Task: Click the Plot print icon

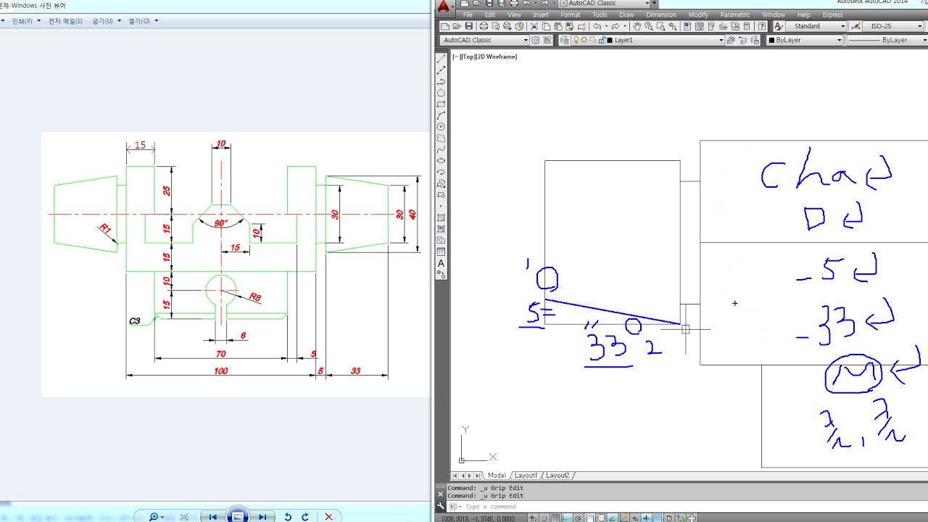Action: [484, 26]
